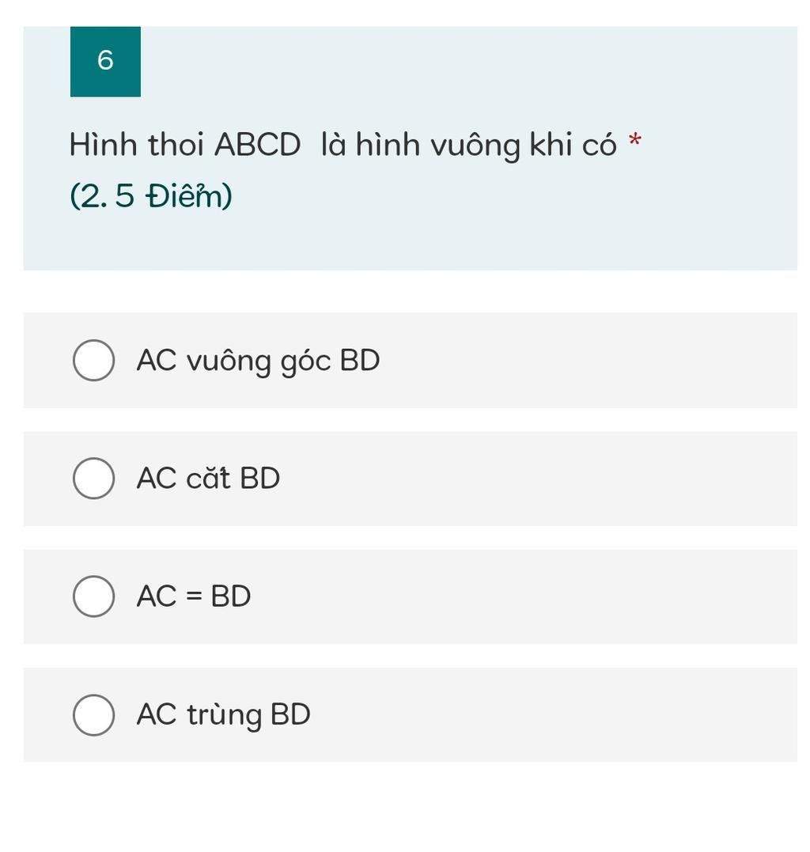Click the "AC cắt BD" answer label
This screenshot has width=810, height=852.
pos(208,478)
